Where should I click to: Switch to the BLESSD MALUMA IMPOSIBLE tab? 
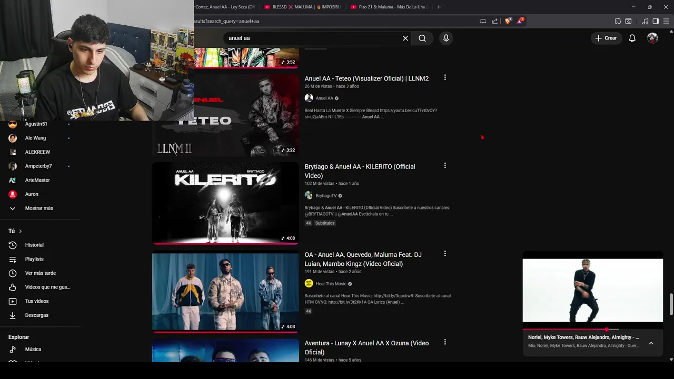pos(302,7)
